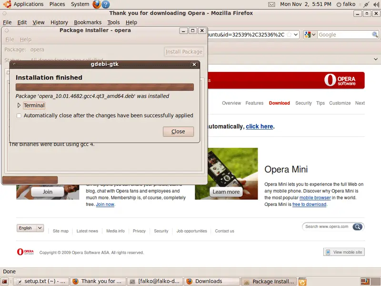381x286 pixels.
Task: Adjust volume via speaker icon
Action: click(375, 4)
